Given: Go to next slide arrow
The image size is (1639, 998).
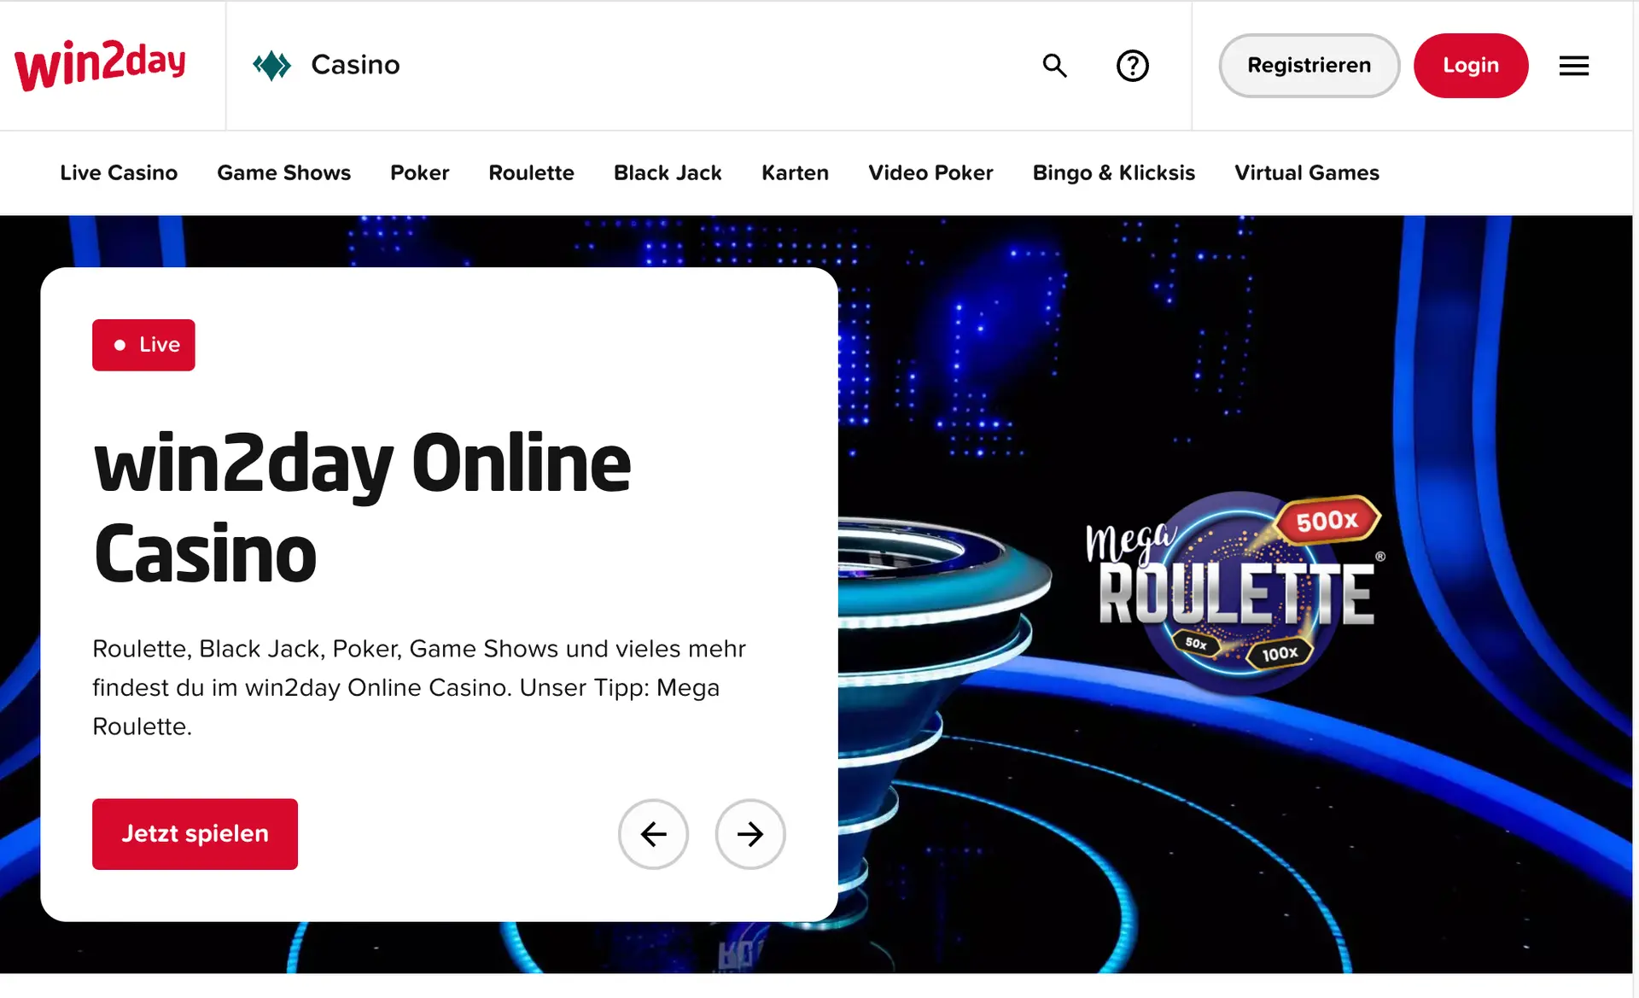Looking at the screenshot, I should (750, 834).
